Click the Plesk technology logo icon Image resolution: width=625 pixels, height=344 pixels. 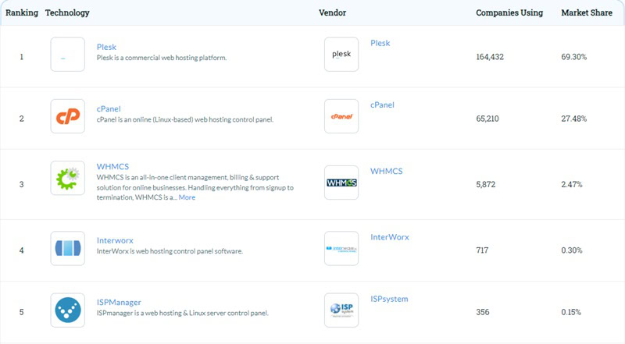pos(68,55)
